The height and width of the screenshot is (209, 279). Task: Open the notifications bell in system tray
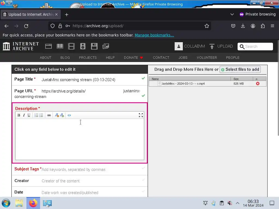click(205, 203)
